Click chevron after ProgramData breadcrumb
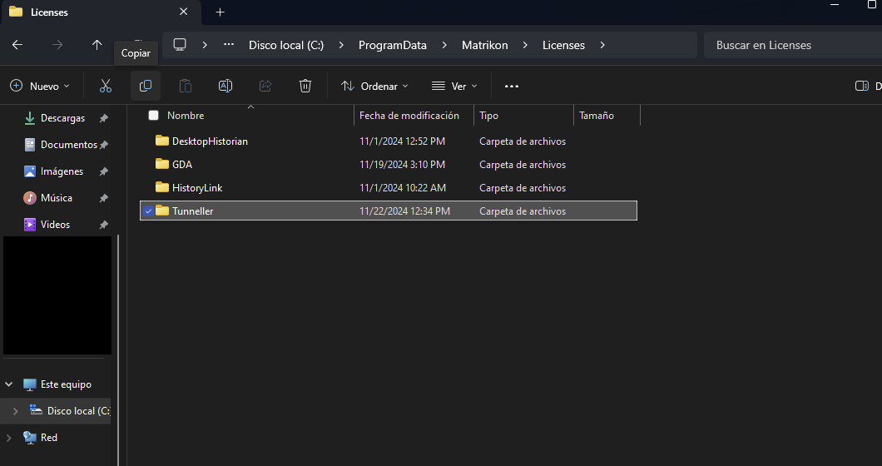The width and height of the screenshot is (882, 466). (x=444, y=45)
